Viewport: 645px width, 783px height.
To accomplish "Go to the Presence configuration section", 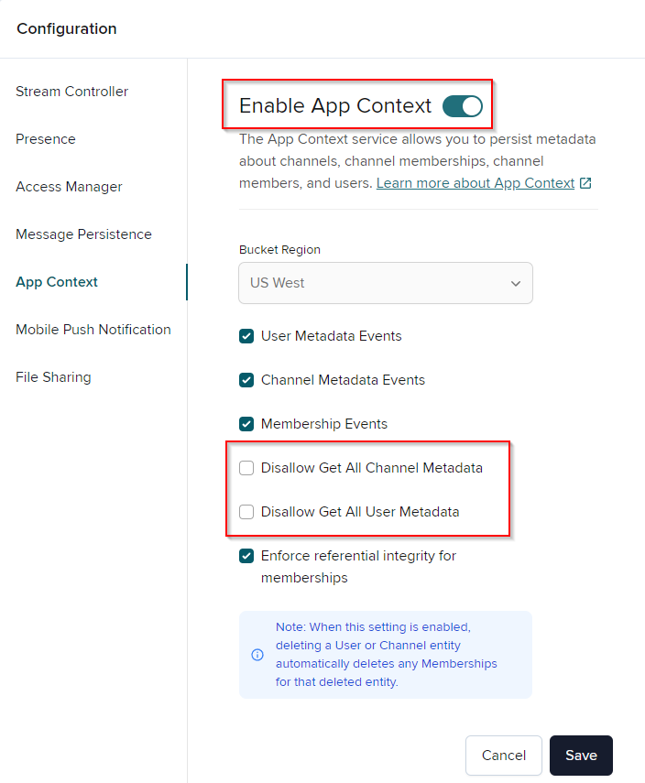I will [x=46, y=139].
